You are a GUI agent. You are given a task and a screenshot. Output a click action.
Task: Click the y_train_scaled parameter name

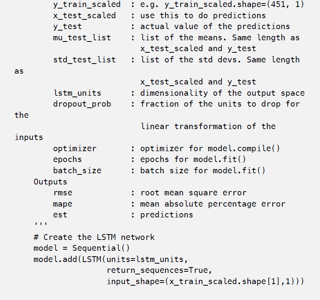pos(87,5)
